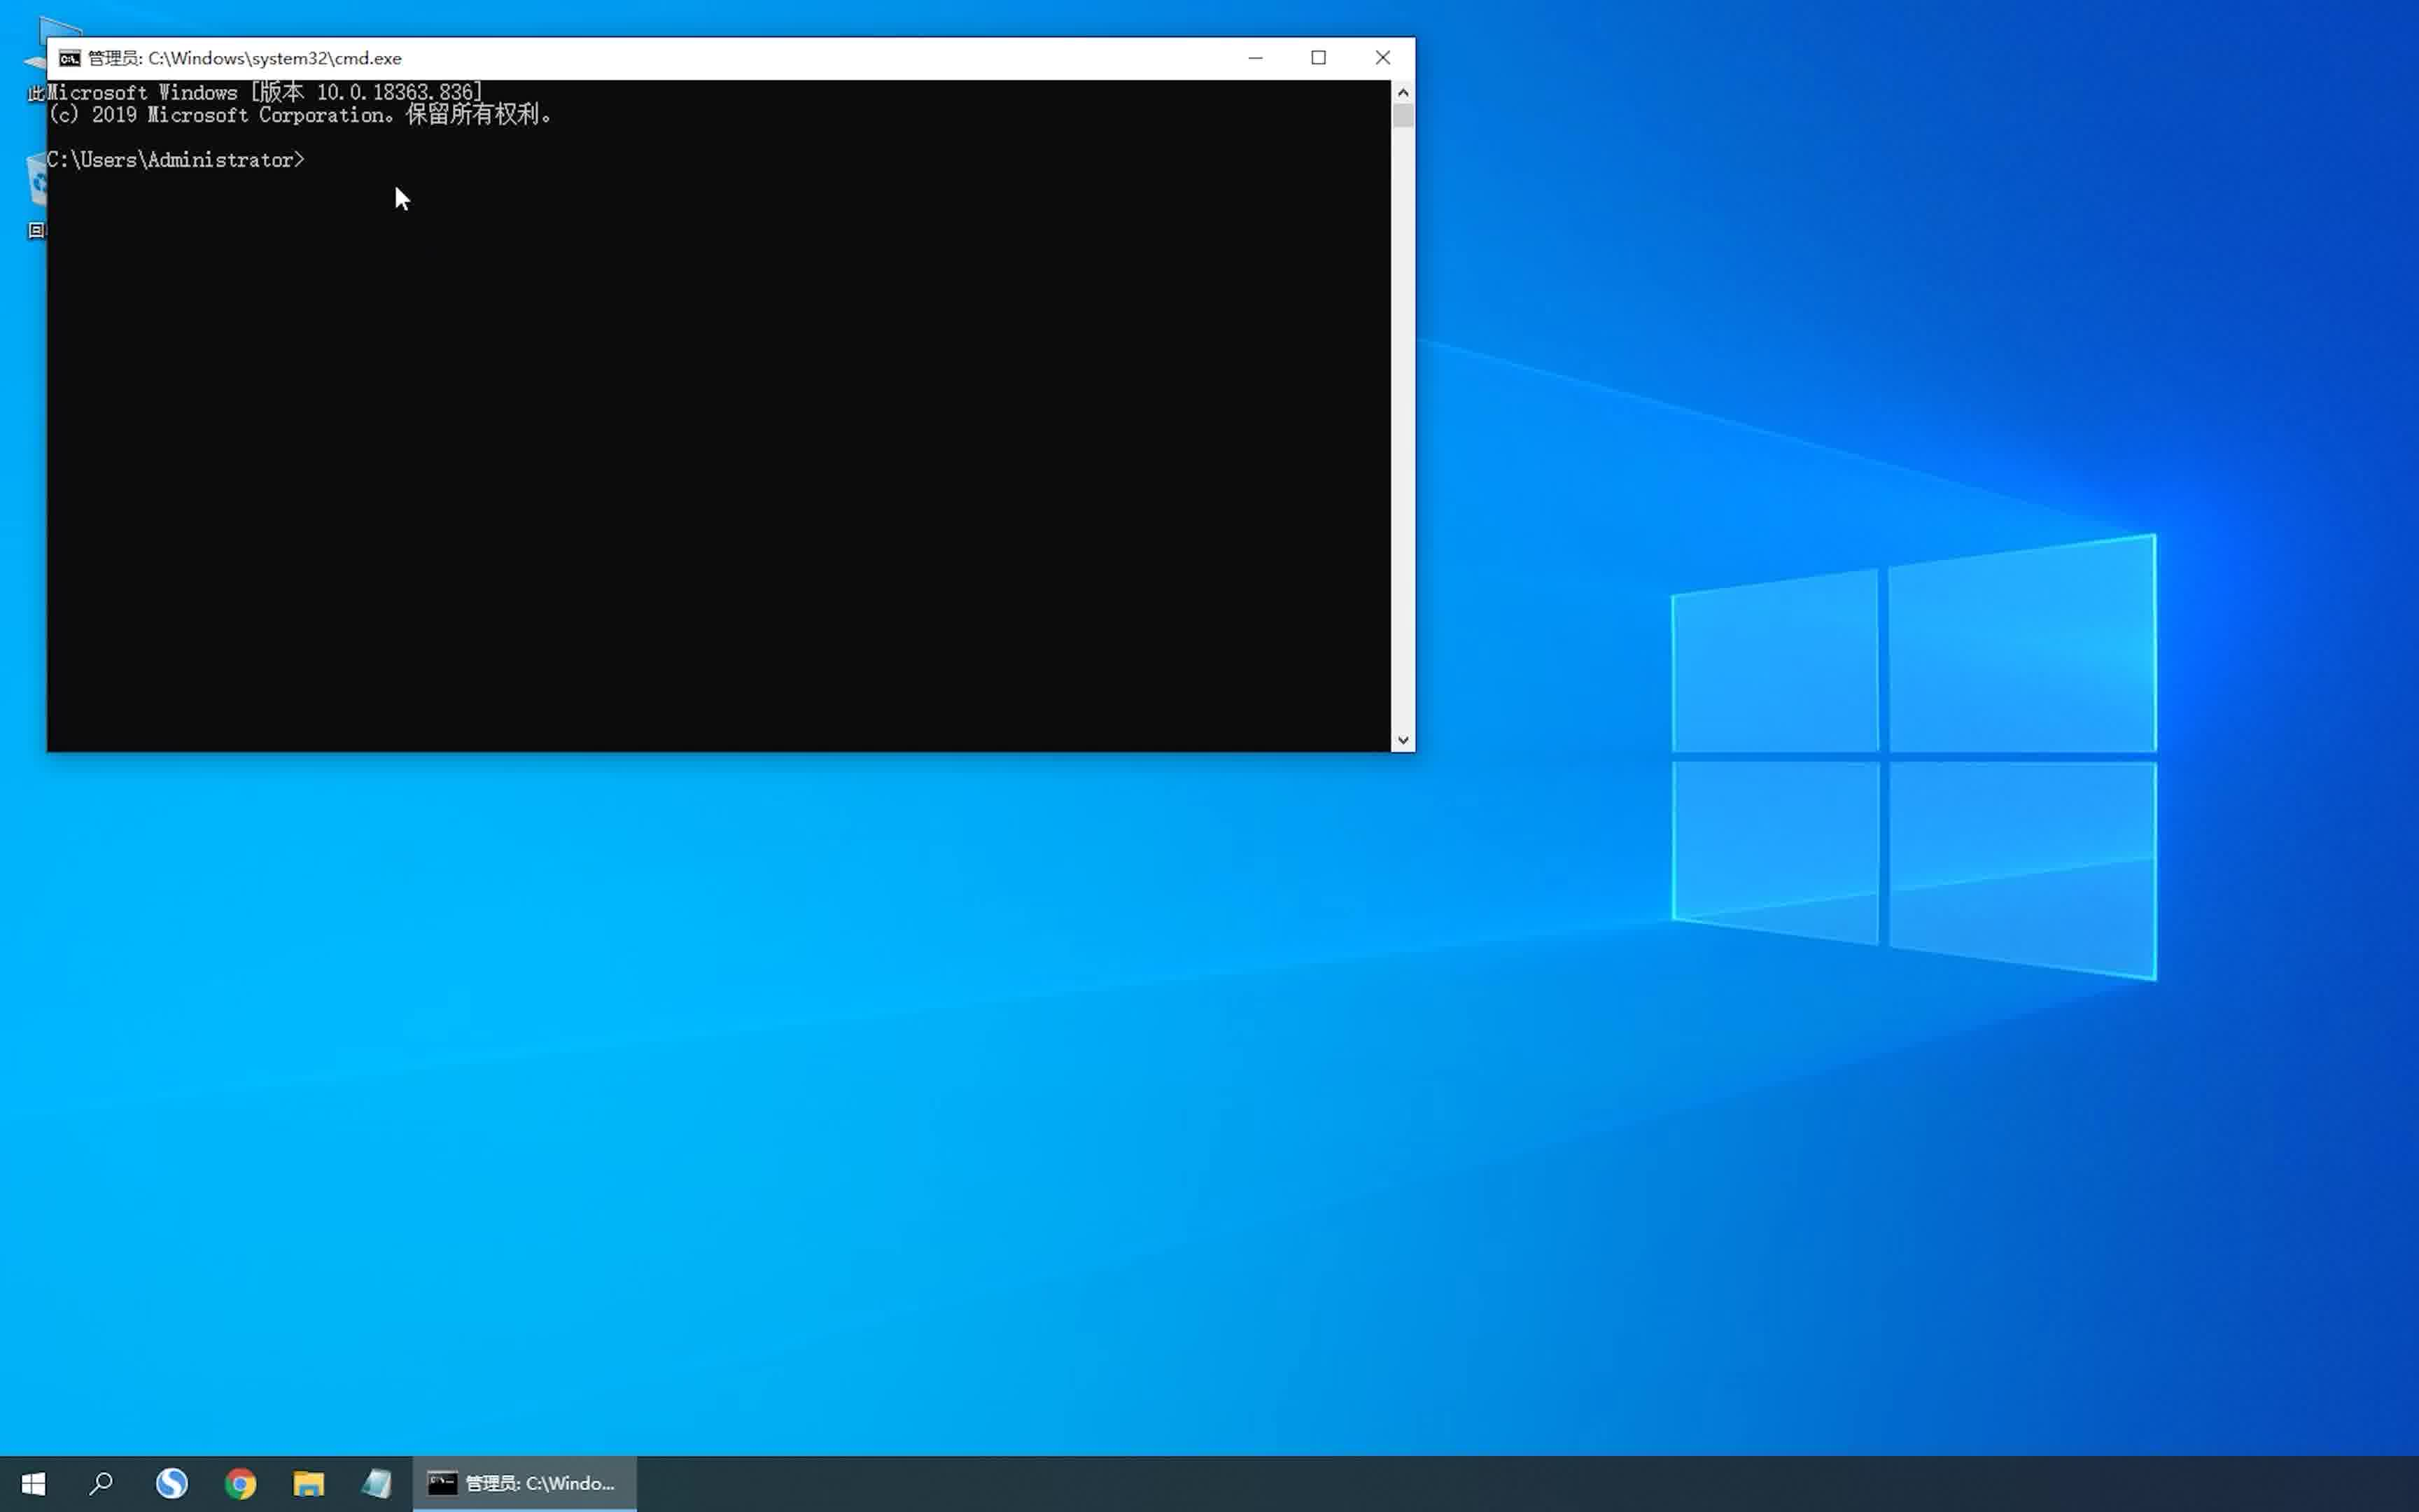This screenshot has width=2419, height=1512.
Task: Click the console scrollbar down arrow
Action: coord(1403,740)
